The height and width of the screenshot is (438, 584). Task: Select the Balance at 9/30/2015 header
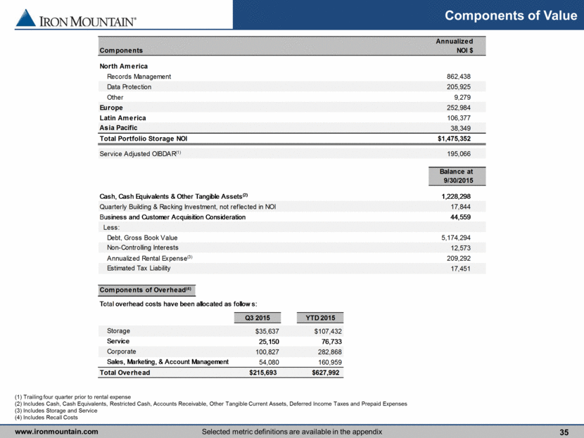pyautogui.click(x=456, y=176)
